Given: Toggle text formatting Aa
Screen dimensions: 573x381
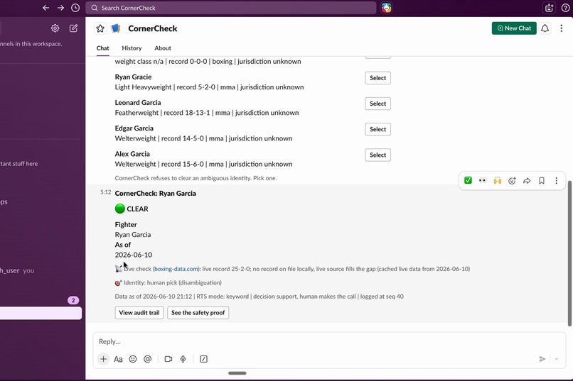Looking at the screenshot, I should pos(118,359).
